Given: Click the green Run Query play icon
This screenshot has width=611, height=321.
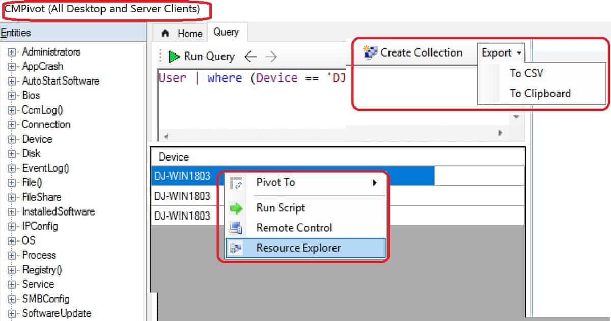Looking at the screenshot, I should (x=175, y=56).
